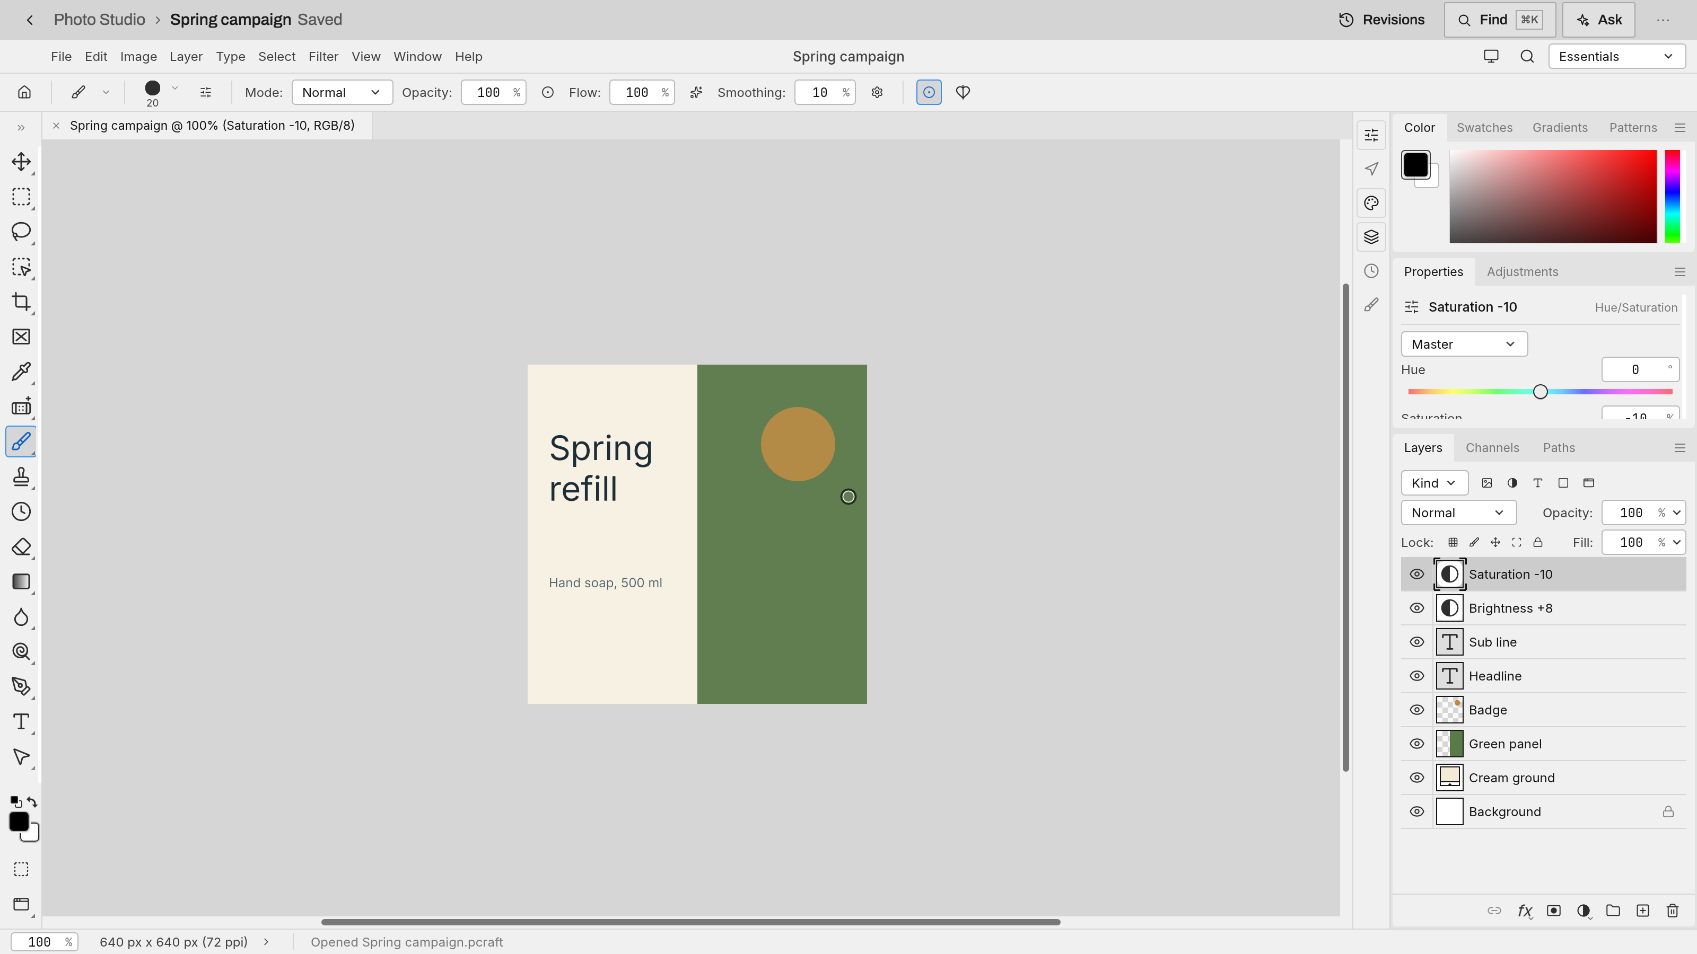Hide the Saturation -10 layer
This screenshot has height=954, width=1697.
coord(1416,574)
